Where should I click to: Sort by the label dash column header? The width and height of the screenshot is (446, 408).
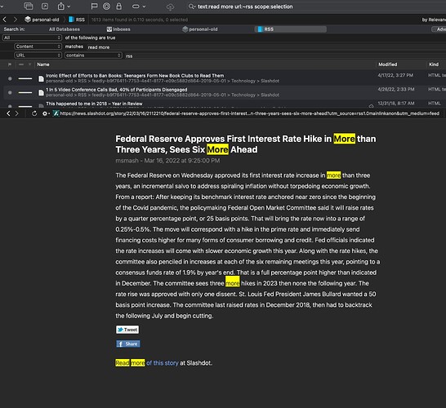pyautogui.click(x=21, y=64)
